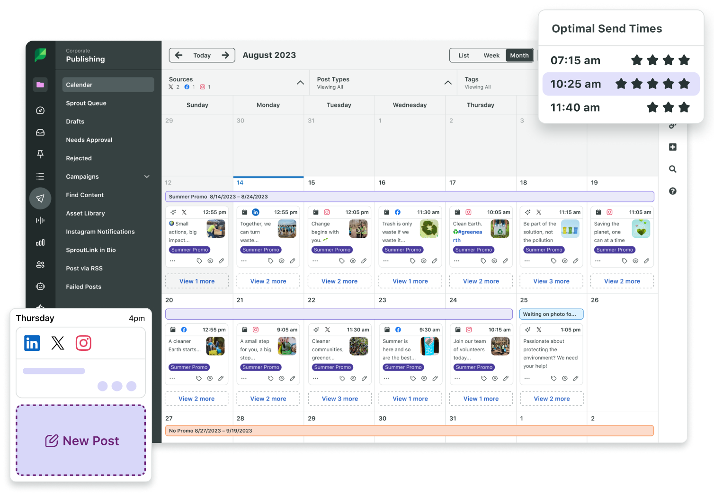The height and width of the screenshot is (503, 714).
Task: Collapse the Sources filter panel
Action: (300, 82)
